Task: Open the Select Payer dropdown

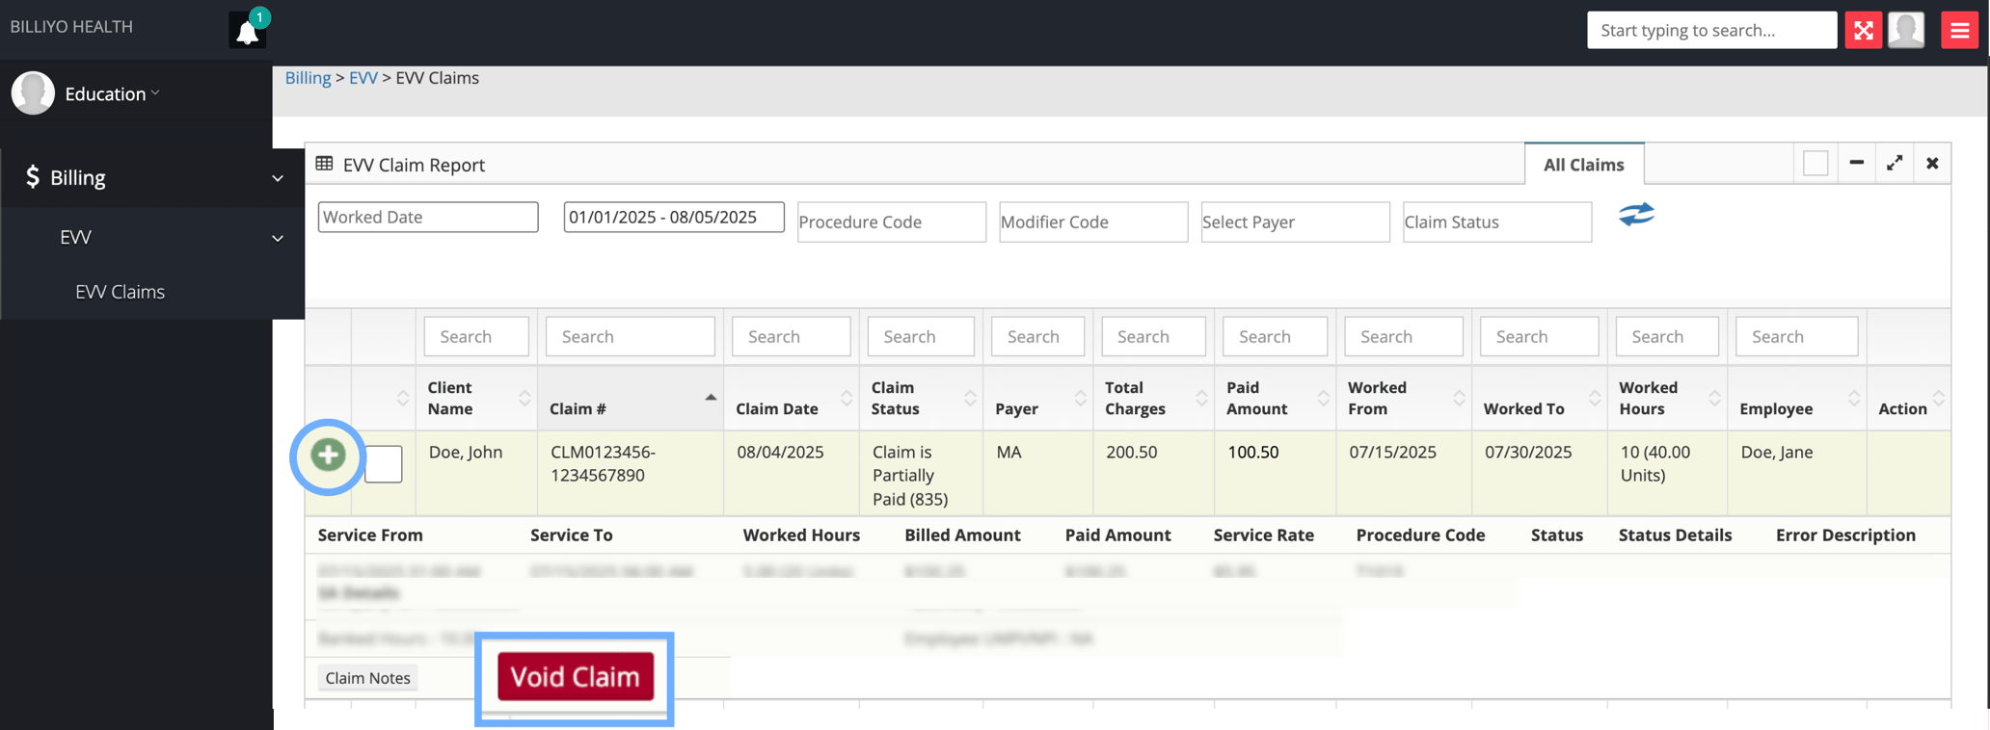Action: coord(1295,222)
